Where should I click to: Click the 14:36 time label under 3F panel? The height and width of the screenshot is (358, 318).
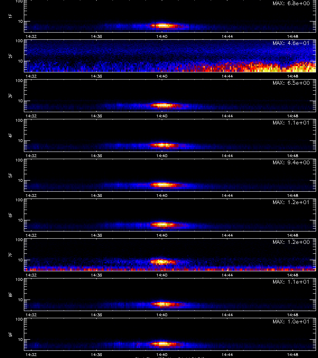click(x=96, y=116)
